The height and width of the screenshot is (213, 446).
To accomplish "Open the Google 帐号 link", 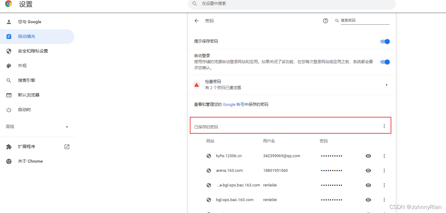I will (234, 104).
